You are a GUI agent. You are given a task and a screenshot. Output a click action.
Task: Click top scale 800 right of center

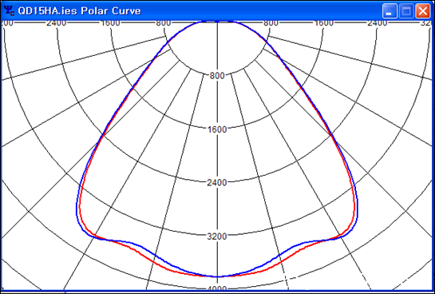click(x=271, y=23)
